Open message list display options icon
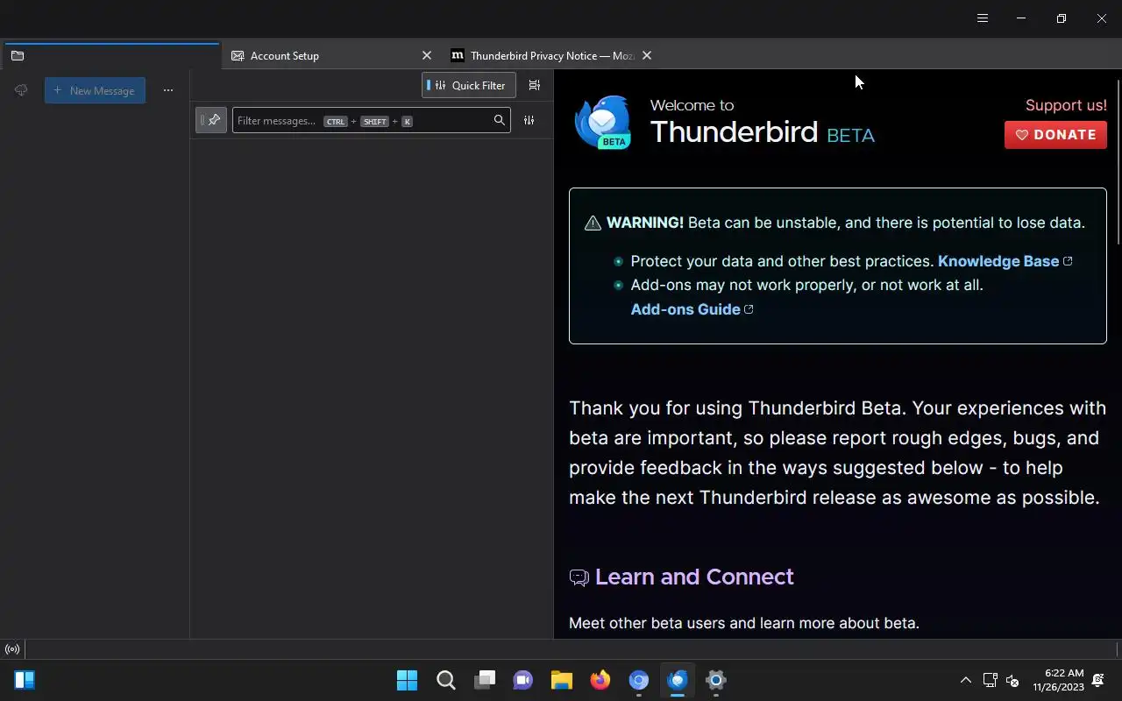Screen dimensions: 1122x701 pos(535,85)
